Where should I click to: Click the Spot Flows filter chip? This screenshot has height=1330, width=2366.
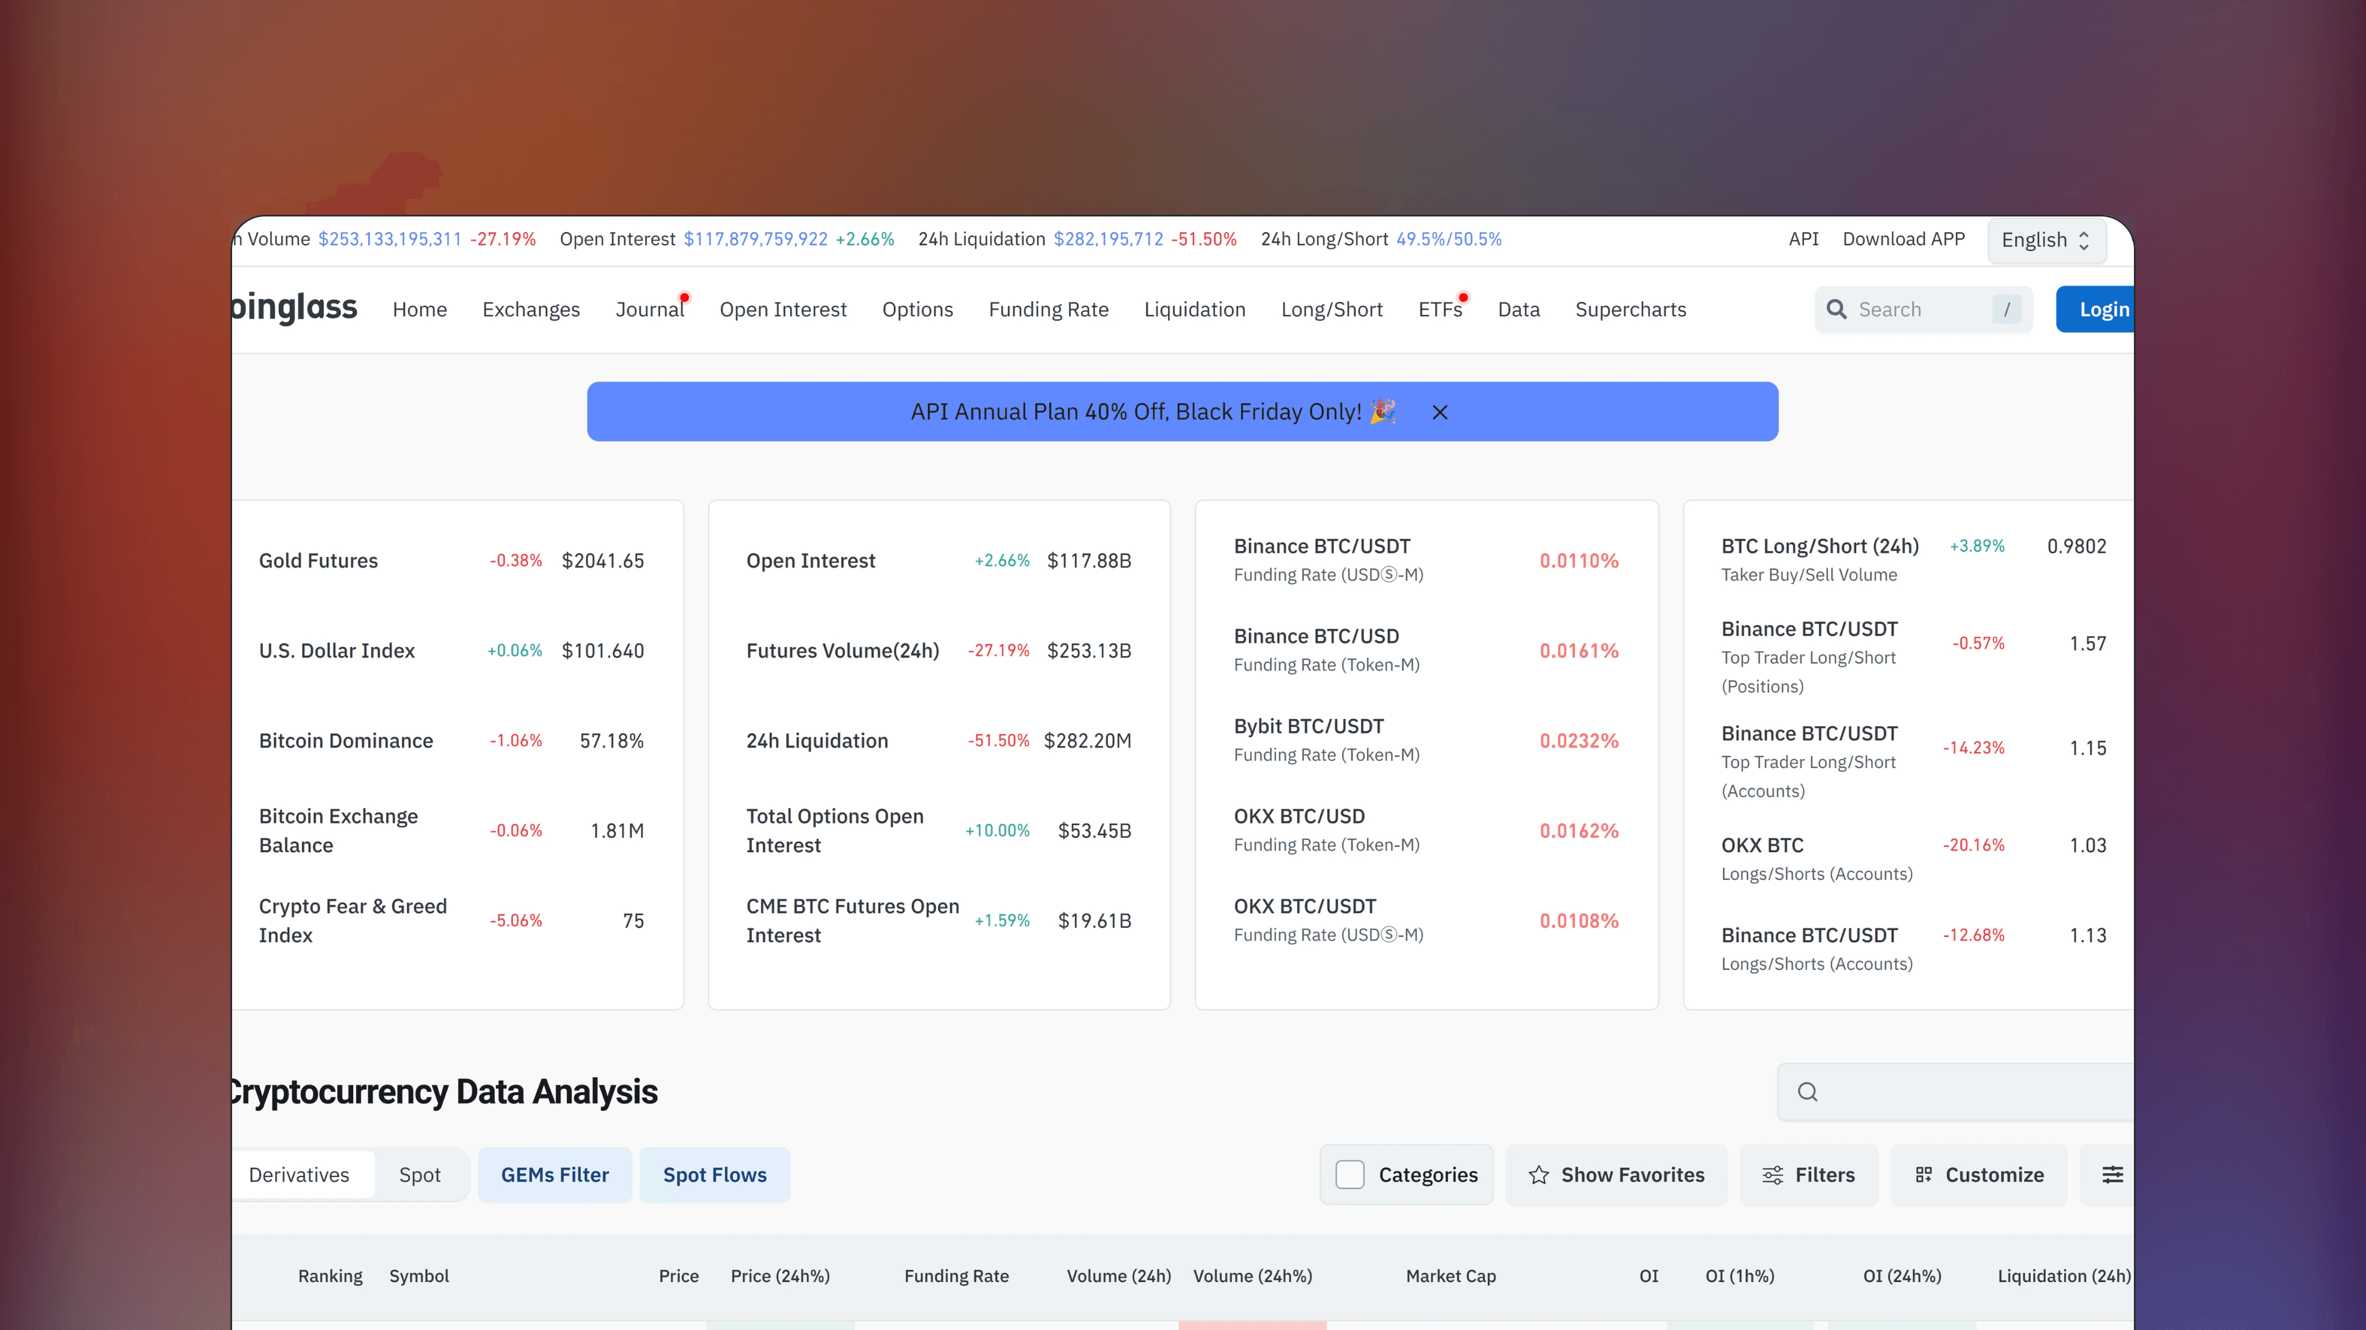715,1174
